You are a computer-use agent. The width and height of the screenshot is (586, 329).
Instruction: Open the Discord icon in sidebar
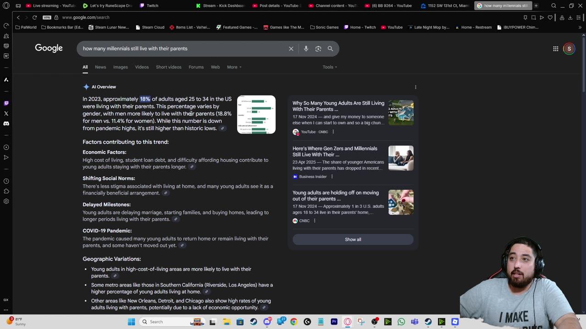point(6,123)
